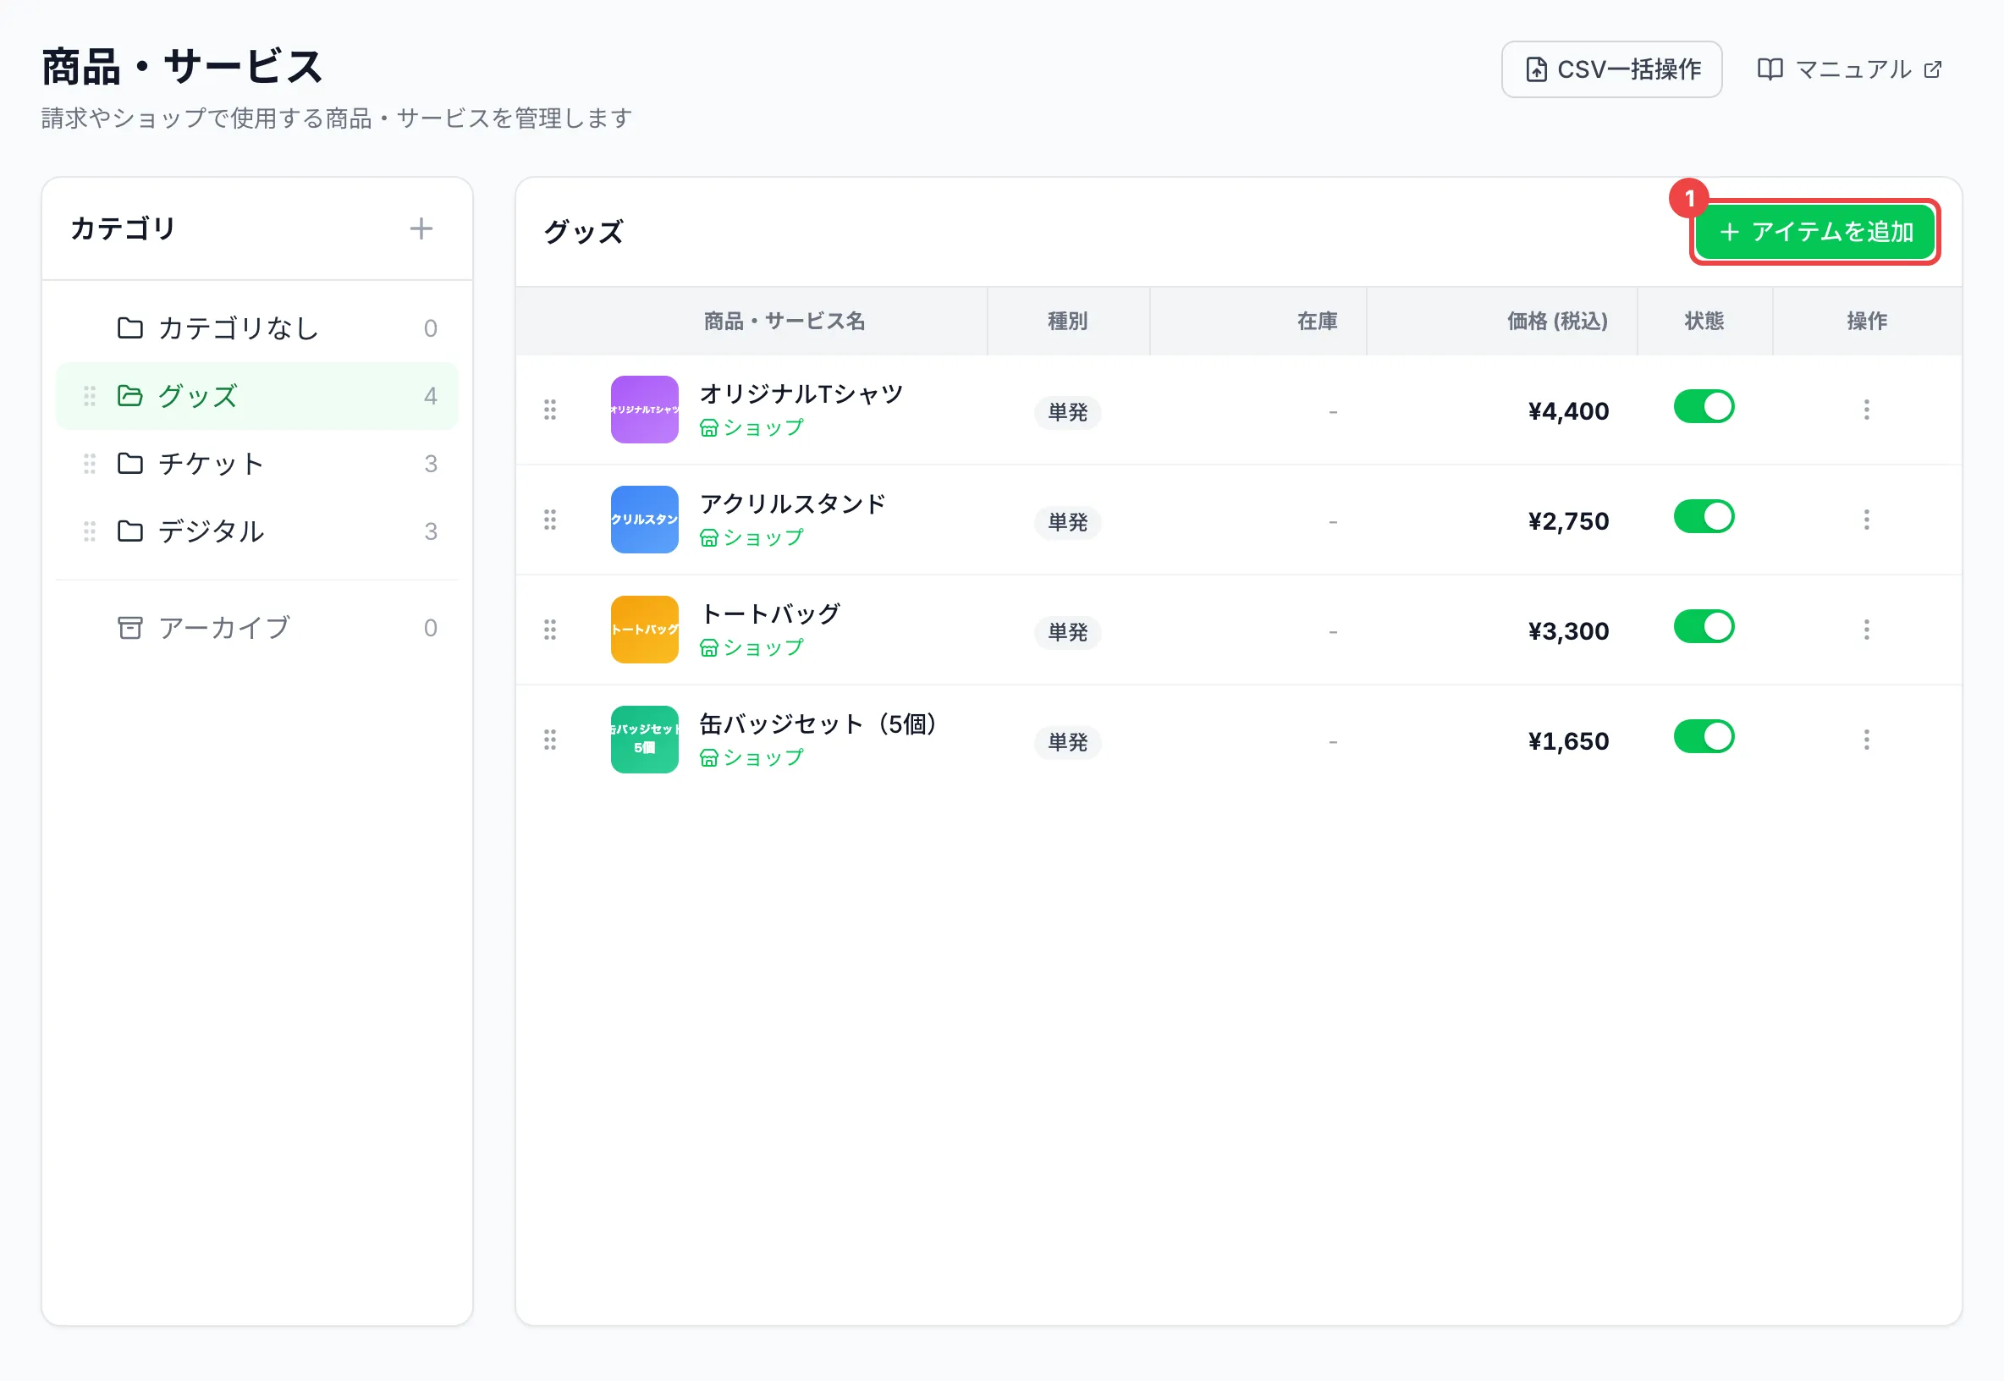
Task: Click the 商品・サービス名 column header
Action: point(784,321)
